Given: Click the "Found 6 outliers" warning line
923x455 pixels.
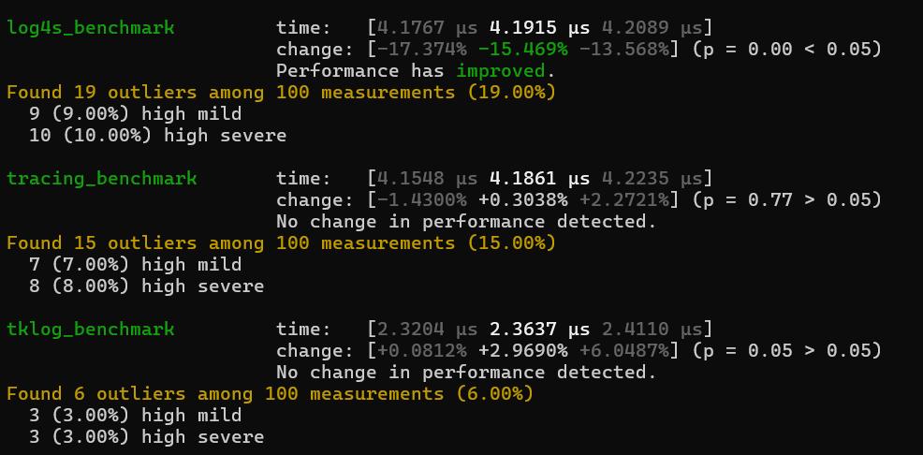Looking at the screenshot, I should (270, 393).
